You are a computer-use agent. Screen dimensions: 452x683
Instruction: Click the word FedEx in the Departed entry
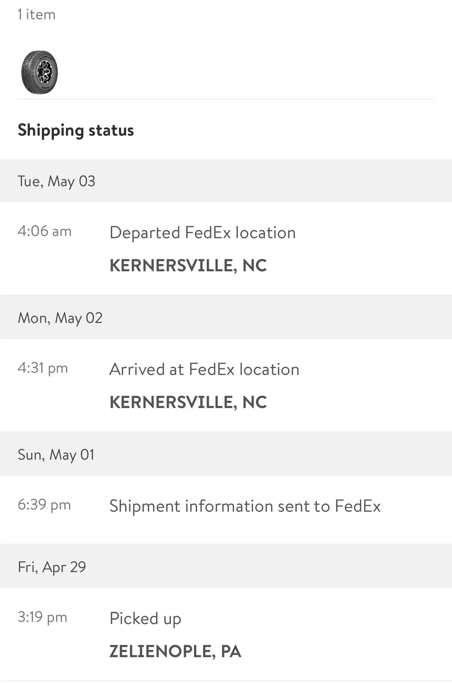tap(208, 233)
